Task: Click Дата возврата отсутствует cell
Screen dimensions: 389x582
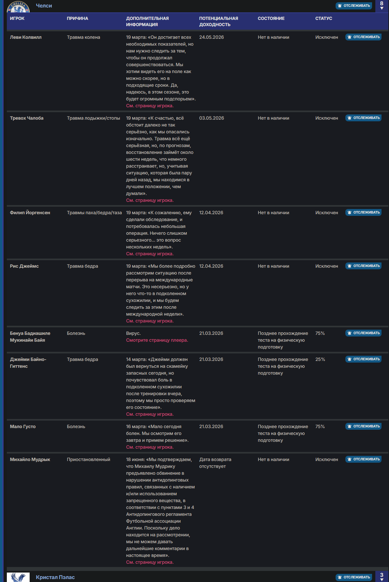Action: click(215, 463)
